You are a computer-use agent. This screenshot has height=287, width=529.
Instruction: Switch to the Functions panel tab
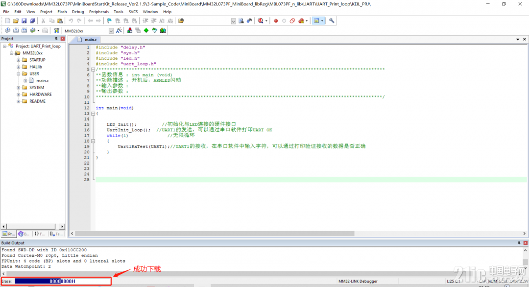tap(40, 234)
